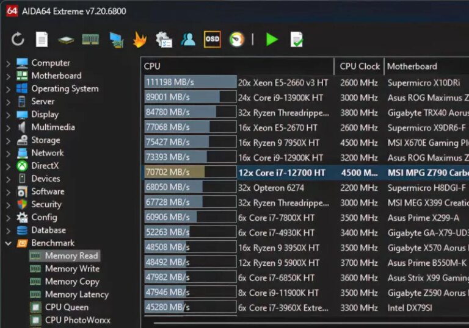Sort by the CPU column header
The height and width of the screenshot is (328, 469).
(x=238, y=66)
